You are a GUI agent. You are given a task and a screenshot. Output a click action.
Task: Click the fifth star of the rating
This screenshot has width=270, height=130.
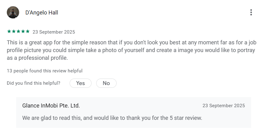click(x=28, y=31)
